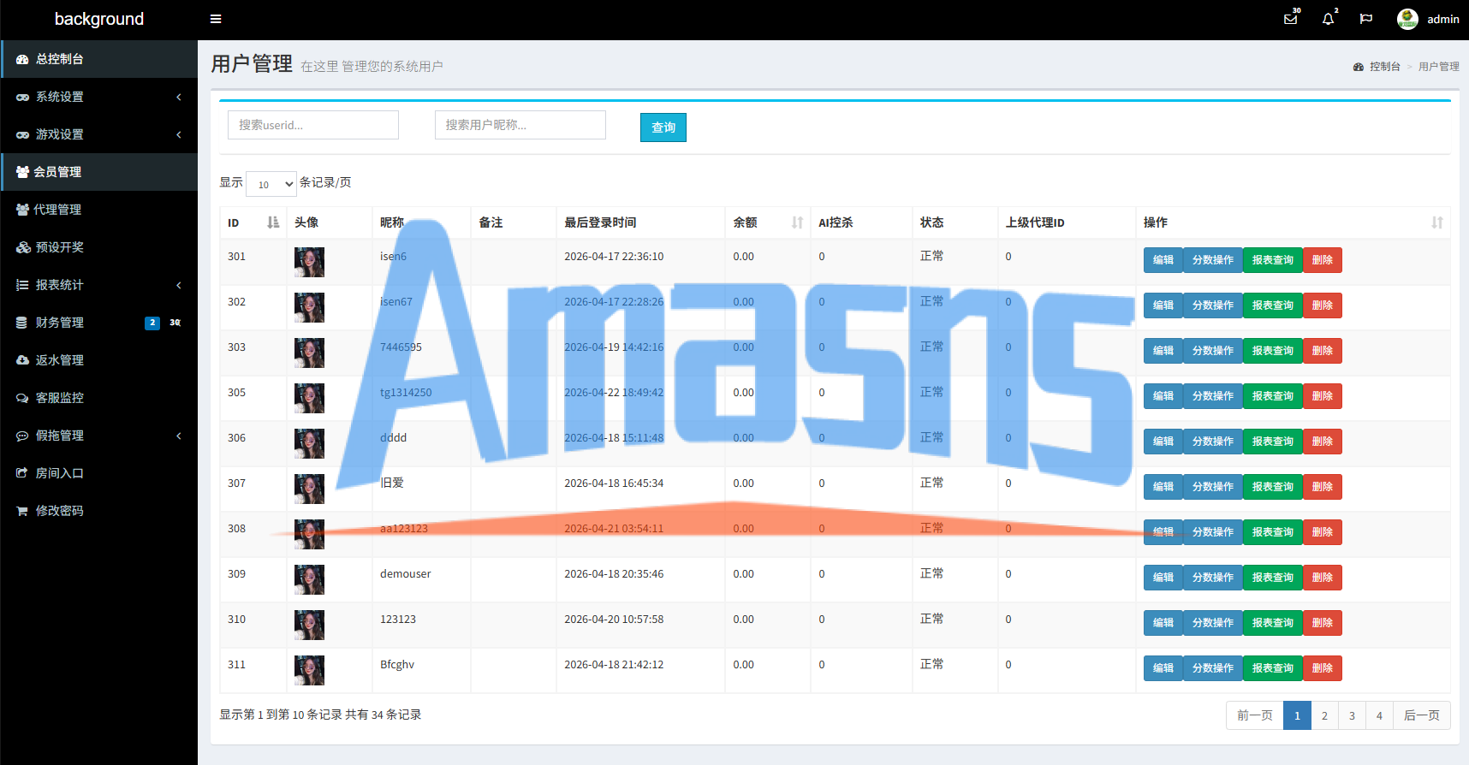Viewport: 1469px width, 765px height.
Task: Click the 会员管理 users icon
Action: click(x=22, y=172)
